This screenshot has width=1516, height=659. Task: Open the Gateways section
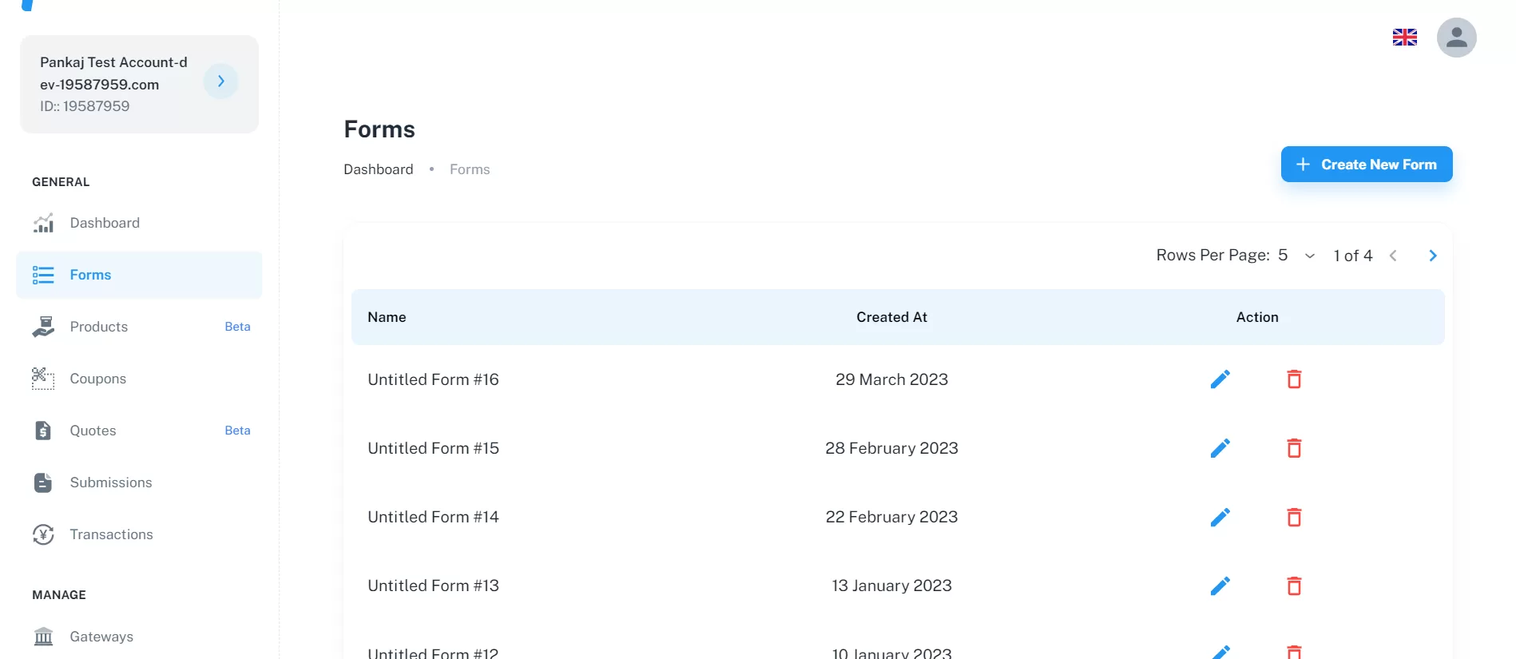click(x=139, y=637)
